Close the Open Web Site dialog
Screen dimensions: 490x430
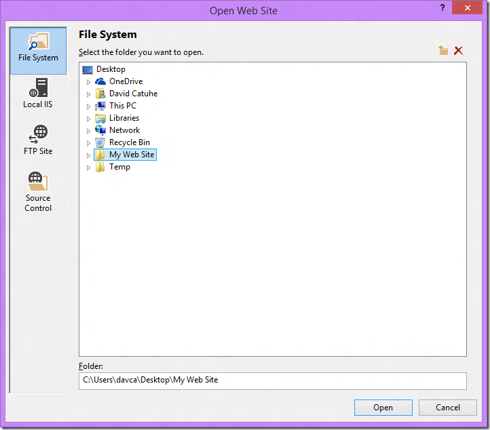click(467, 8)
